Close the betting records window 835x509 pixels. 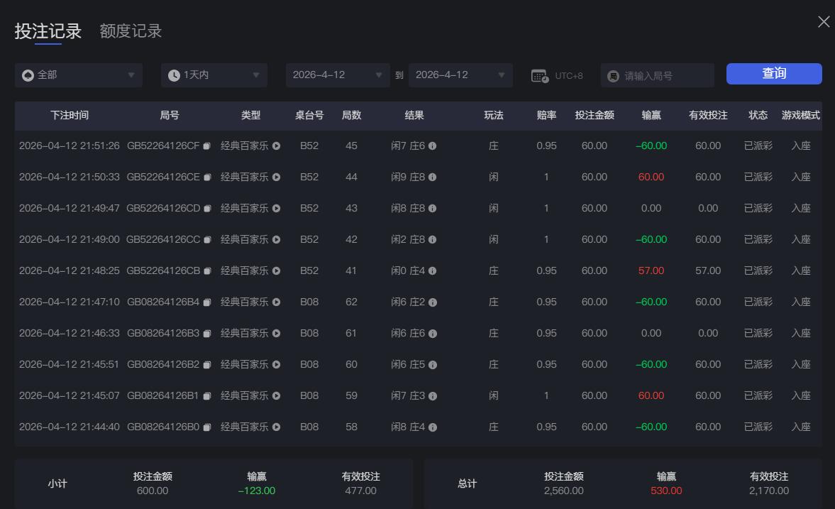(823, 22)
